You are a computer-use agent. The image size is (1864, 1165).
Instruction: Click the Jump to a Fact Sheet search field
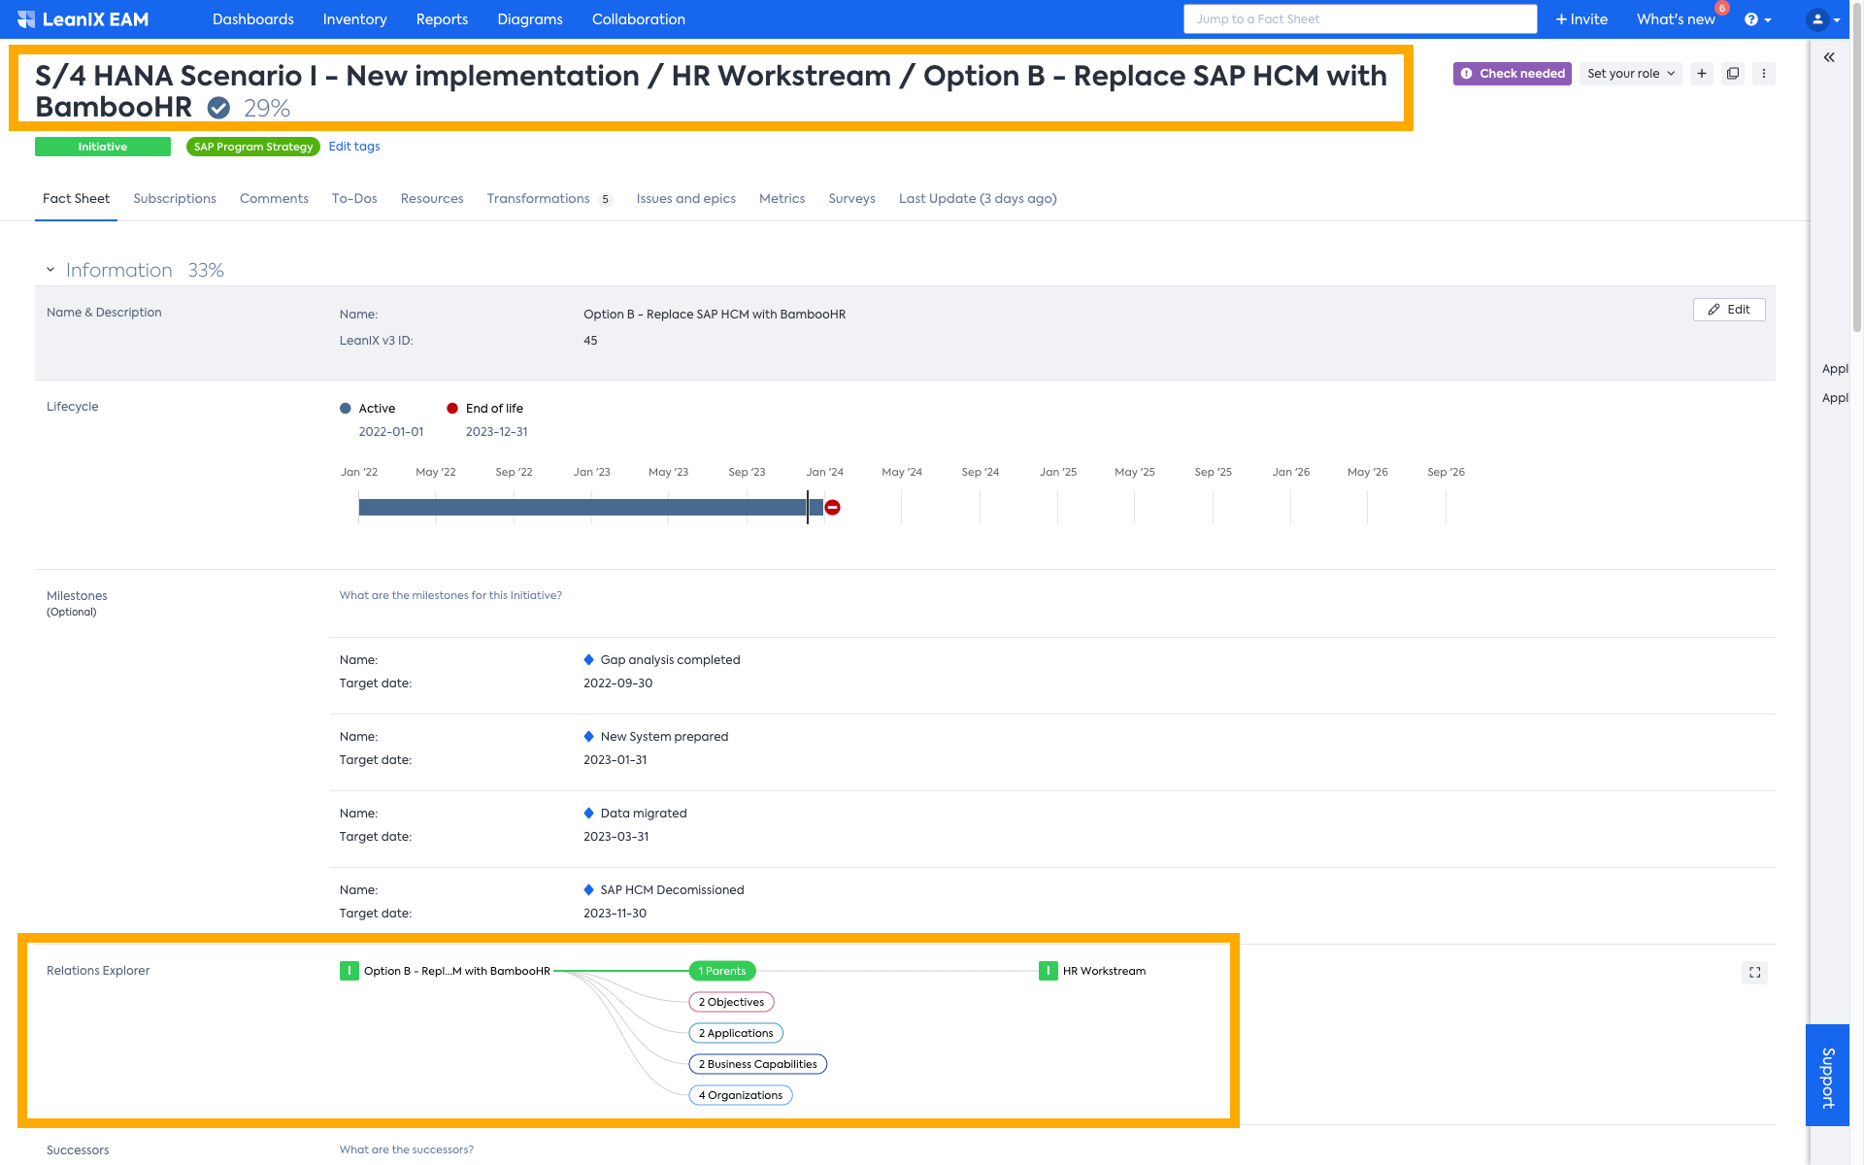tap(1360, 19)
